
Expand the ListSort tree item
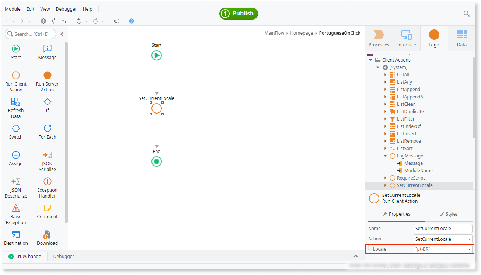(386, 148)
